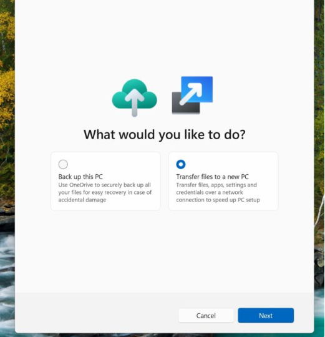Click the 'What would you like to do?' heading

[x=164, y=135]
